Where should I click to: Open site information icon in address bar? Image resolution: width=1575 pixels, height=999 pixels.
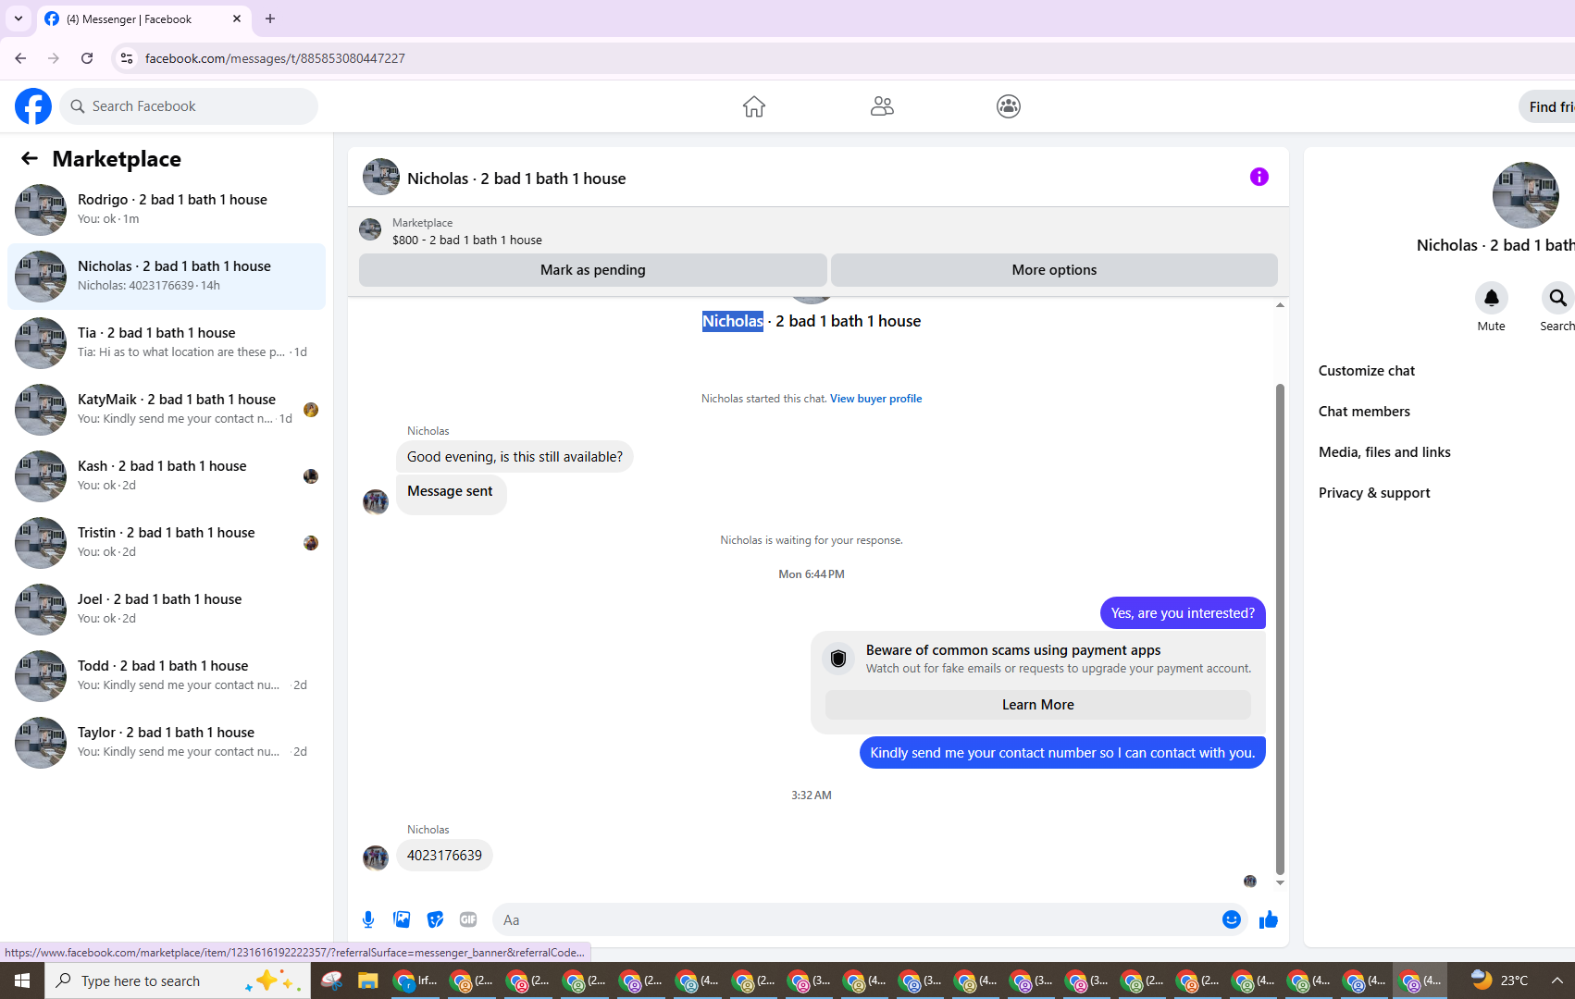(127, 58)
